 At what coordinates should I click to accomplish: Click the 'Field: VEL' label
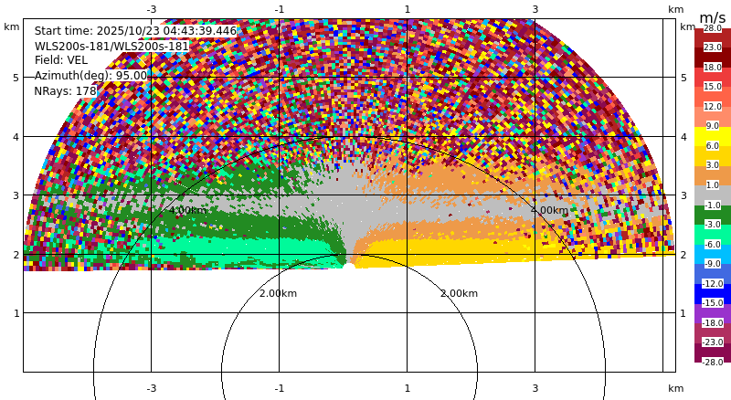(x=60, y=60)
